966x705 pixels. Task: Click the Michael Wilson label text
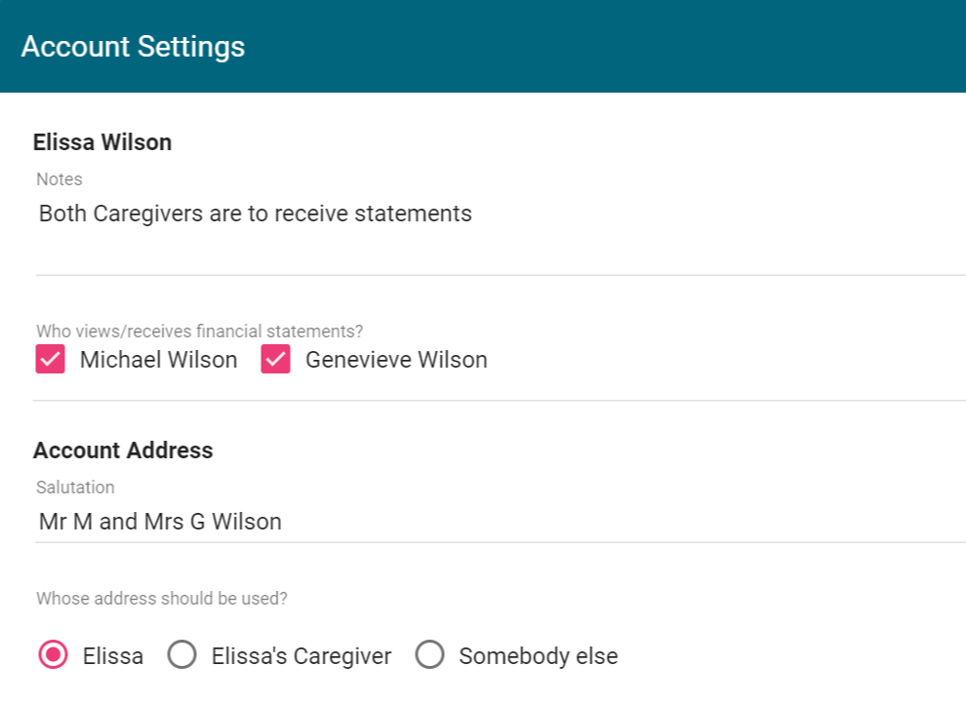click(158, 360)
